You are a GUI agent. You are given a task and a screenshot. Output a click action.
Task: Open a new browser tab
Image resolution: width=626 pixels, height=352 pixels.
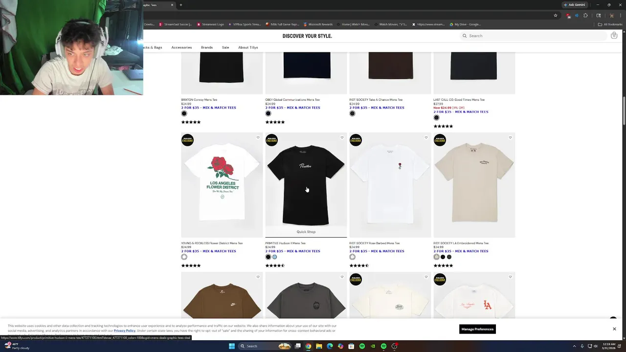[x=181, y=5]
